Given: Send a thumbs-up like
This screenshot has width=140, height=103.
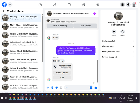Looking at the screenshot, I should click(x=96, y=87).
